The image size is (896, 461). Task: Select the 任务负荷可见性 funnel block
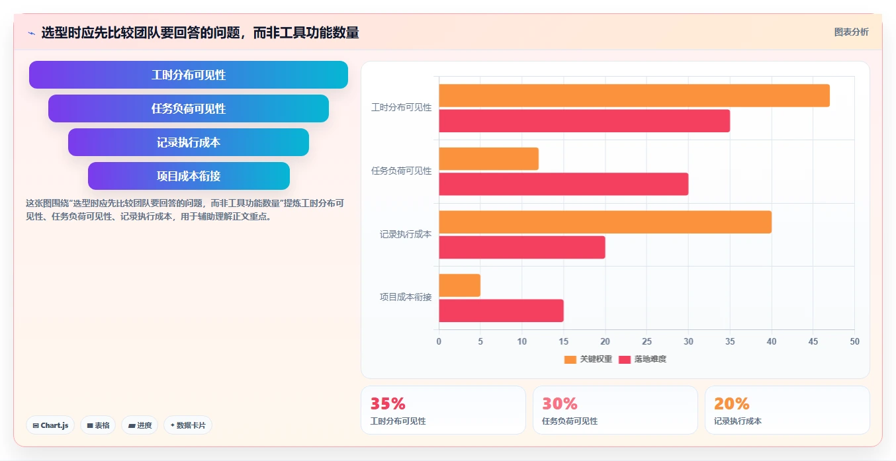pos(189,108)
